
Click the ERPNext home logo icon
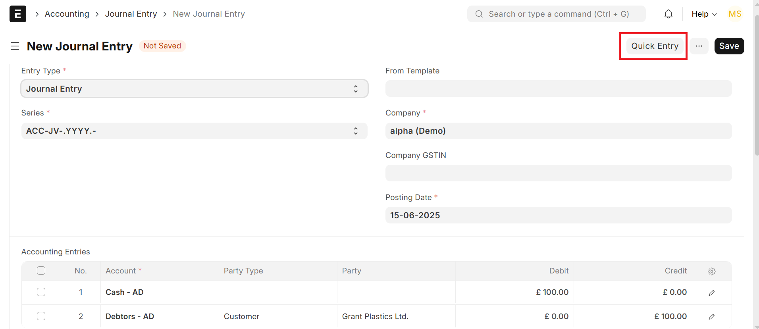click(18, 14)
